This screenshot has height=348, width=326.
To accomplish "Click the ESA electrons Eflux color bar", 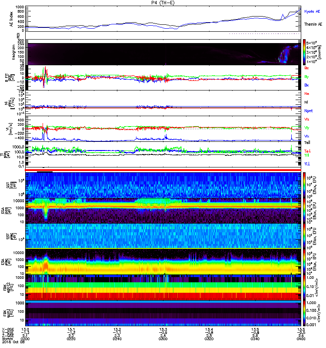I will pos(304,261).
